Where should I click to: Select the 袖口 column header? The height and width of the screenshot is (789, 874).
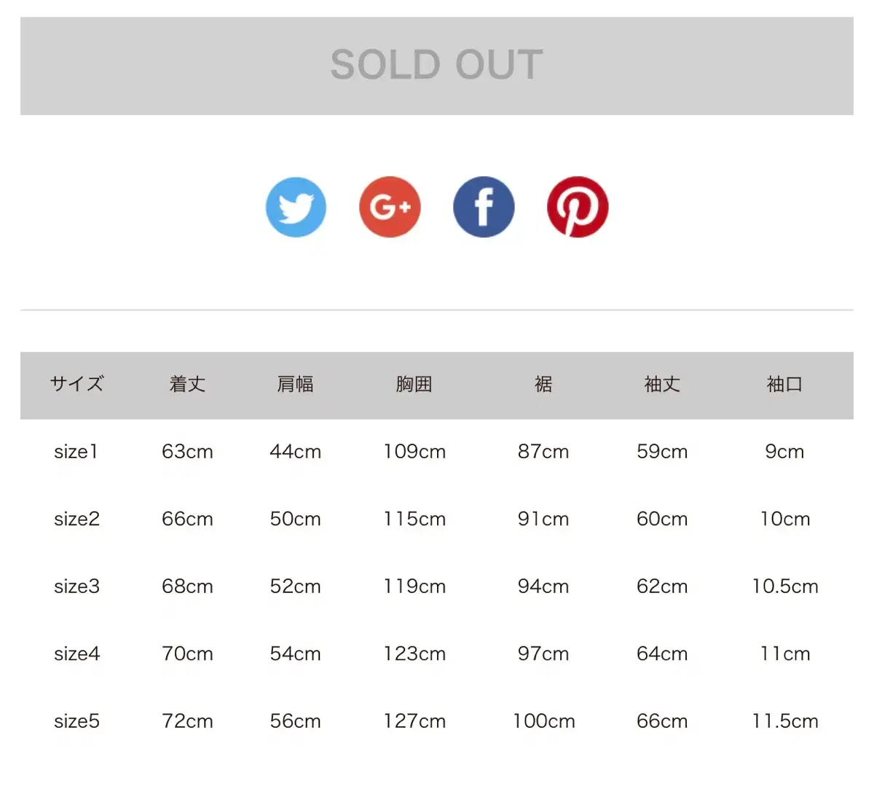784,384
